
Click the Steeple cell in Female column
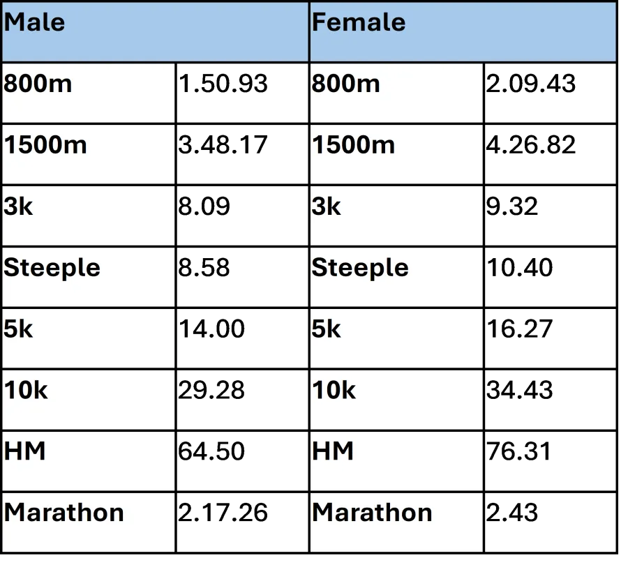396,277
